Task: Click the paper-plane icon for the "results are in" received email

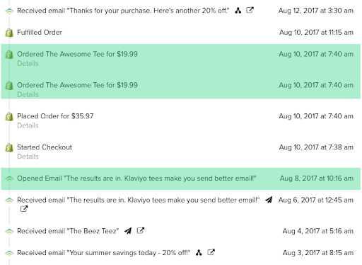Action: pyautogui.click(x=269, y=200)
